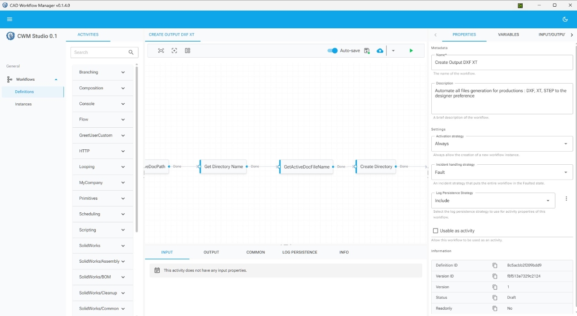
Task: Click inside the workflow Name input field
Action: (x=502, y=62)
